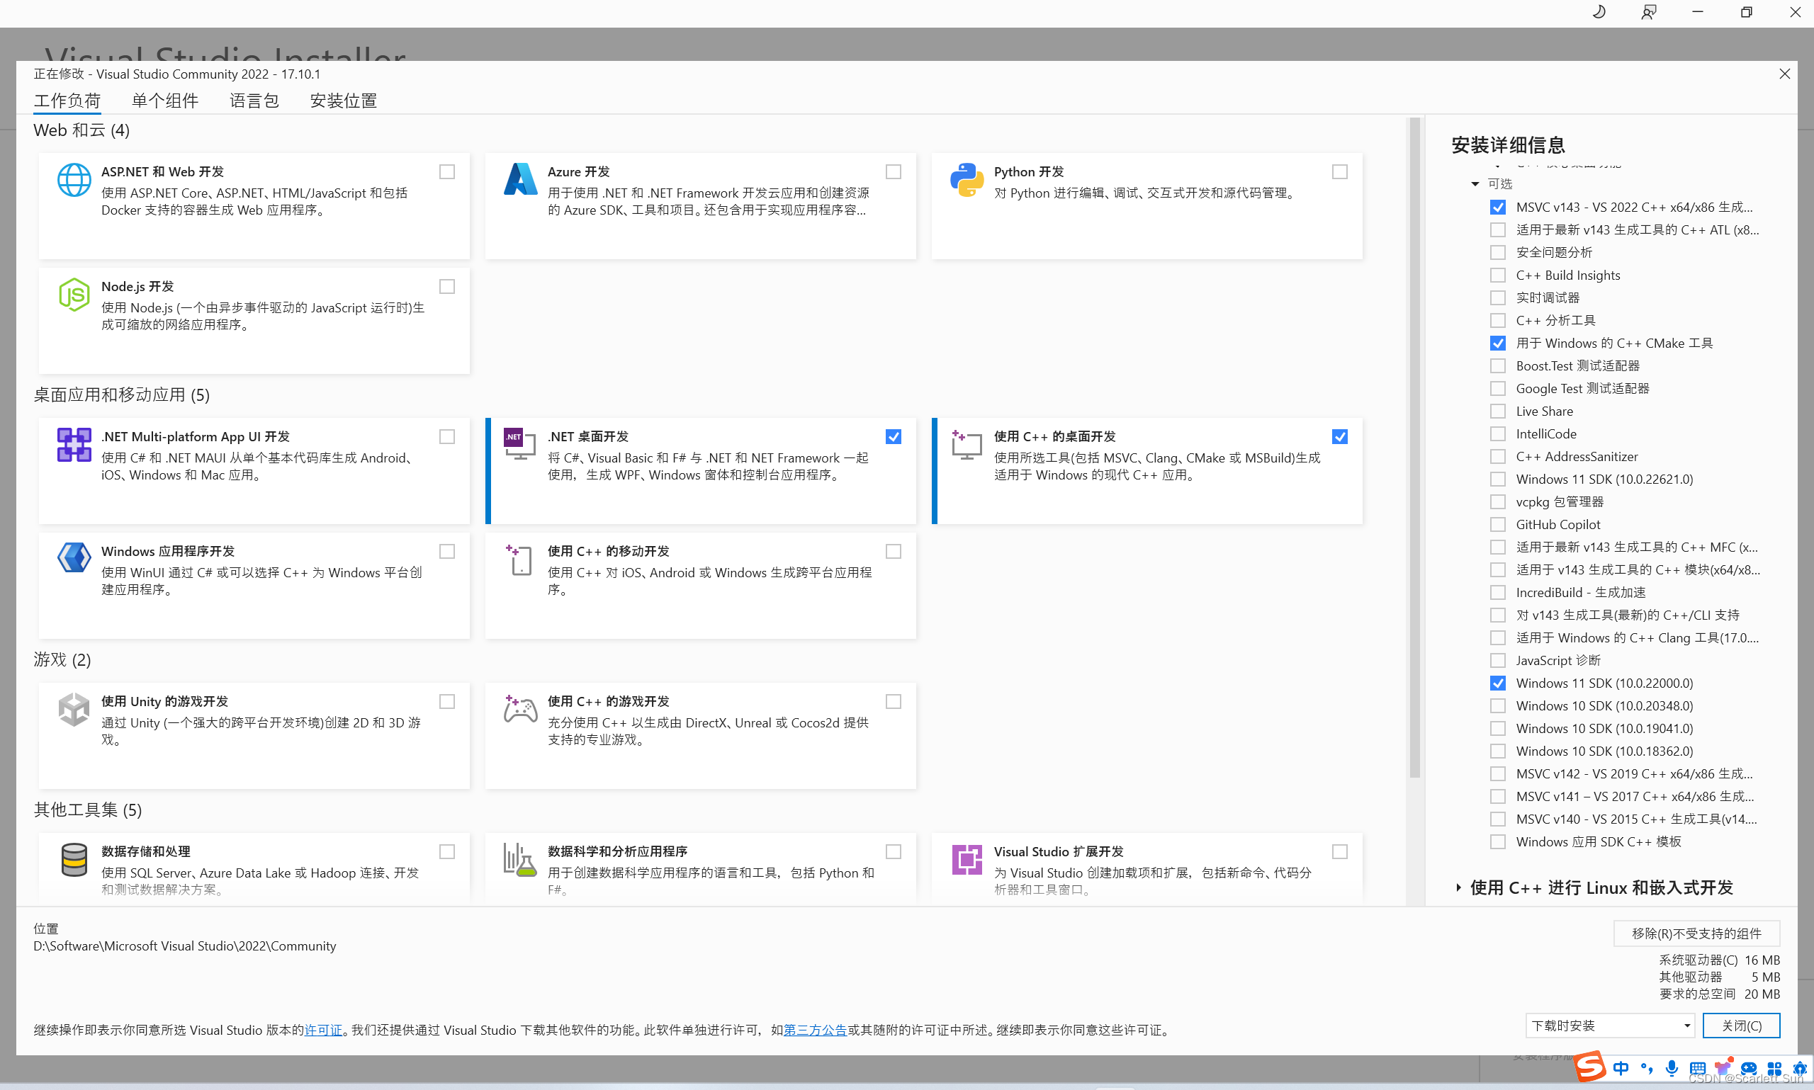This screenshot has width=1814, height=1090.
Task: Uncheck the .NET desktop development workload
Action: pyautogui.click(x=894, y=437)
